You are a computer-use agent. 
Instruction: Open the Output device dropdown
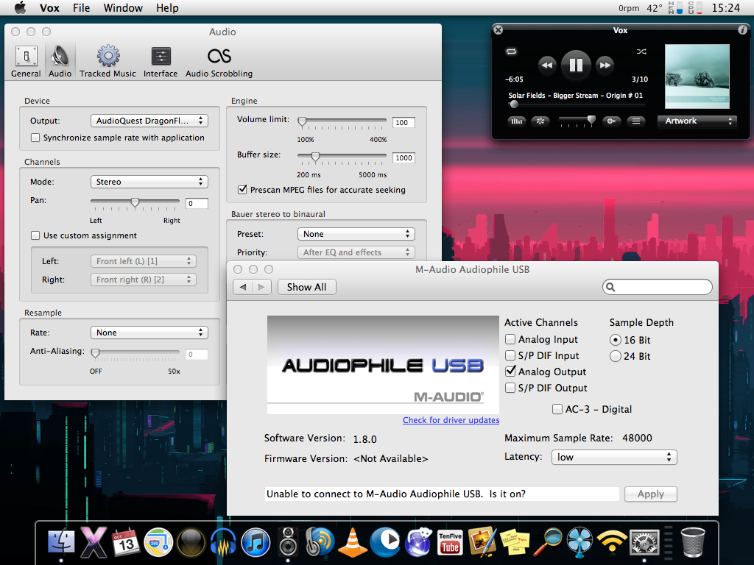pyautogui.click(x=149, y=121)
